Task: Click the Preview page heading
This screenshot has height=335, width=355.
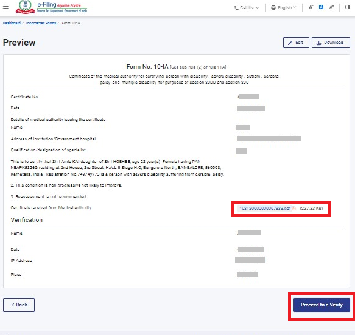Action: tap(19, 43)
